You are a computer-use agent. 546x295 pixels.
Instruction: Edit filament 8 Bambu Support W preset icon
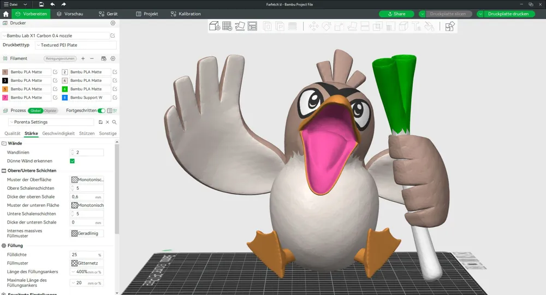115,98
